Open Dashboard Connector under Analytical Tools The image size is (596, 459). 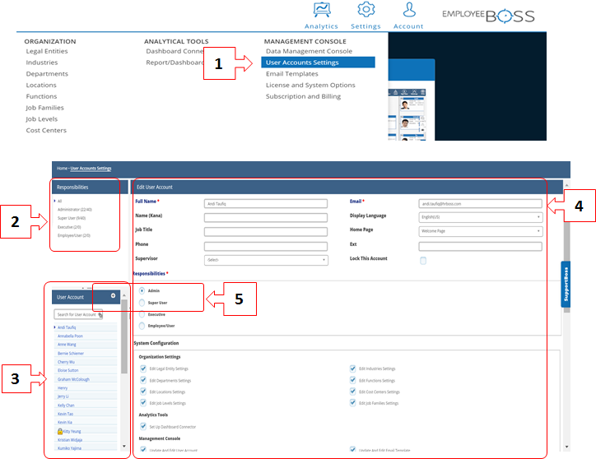[175, 51]
